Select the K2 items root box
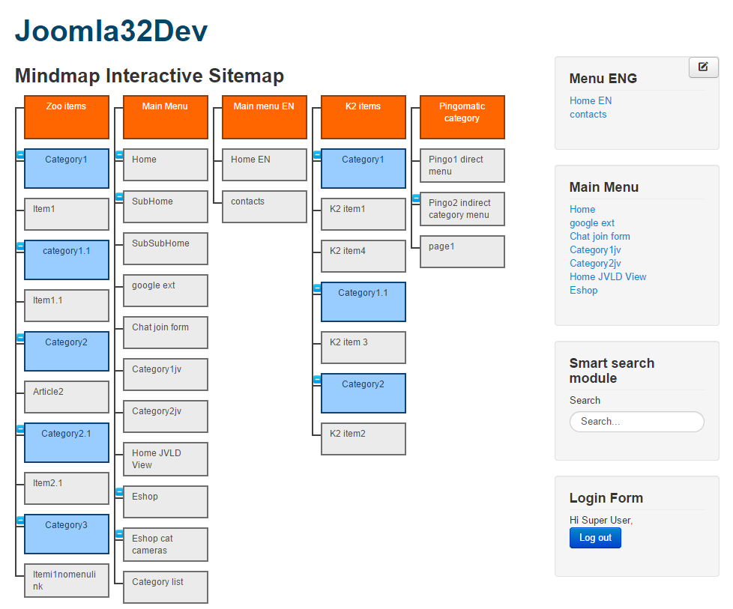Viewport: 733px width, 609px height. point(364,118)
